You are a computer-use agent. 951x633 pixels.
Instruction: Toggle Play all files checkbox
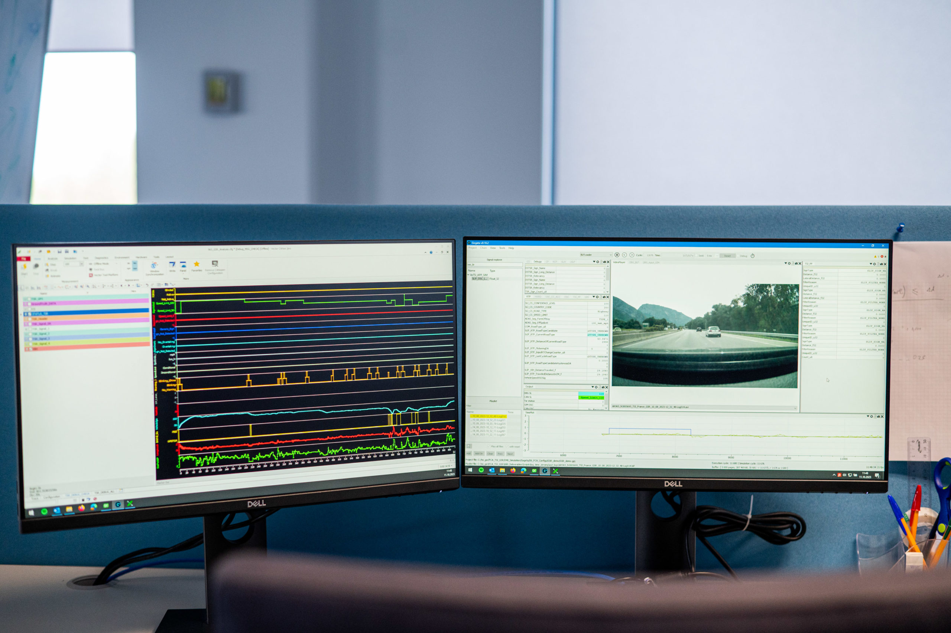489,447
